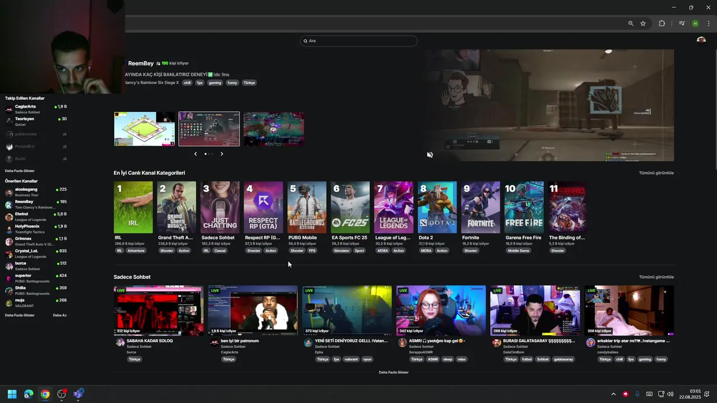
Task: Open Chrome from the Windows taskbar
Action: click(45, 394)
